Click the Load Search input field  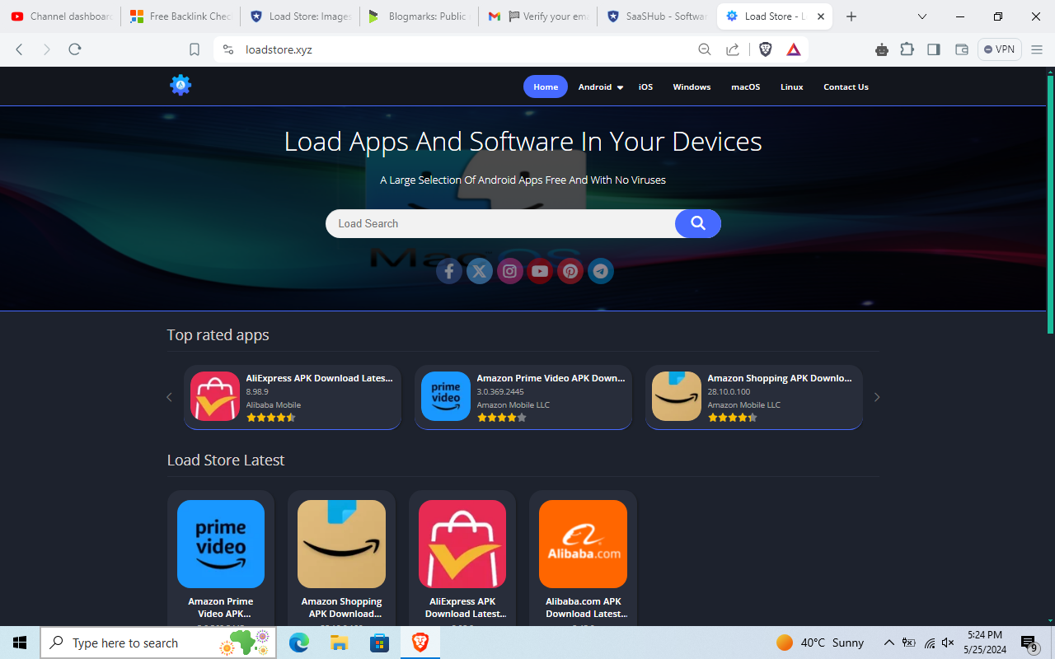click(500, 223)
